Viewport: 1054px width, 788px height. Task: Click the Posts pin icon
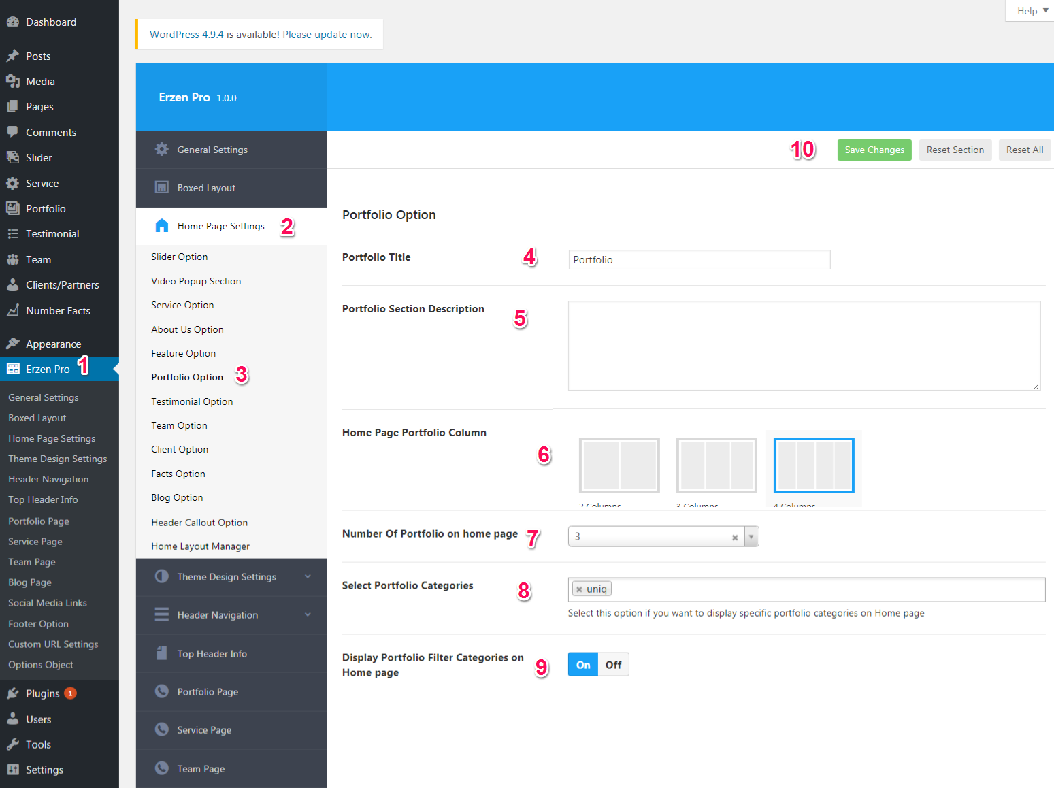click(x=13, y=56)
